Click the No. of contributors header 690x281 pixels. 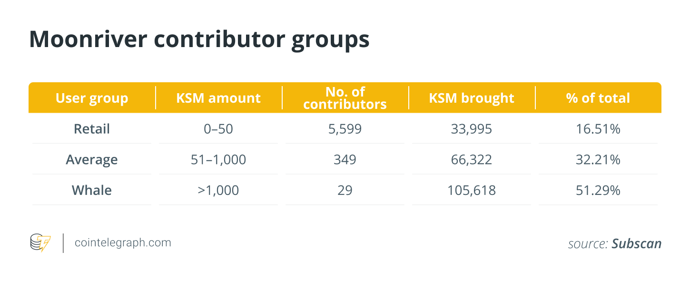tap(345, 98)
